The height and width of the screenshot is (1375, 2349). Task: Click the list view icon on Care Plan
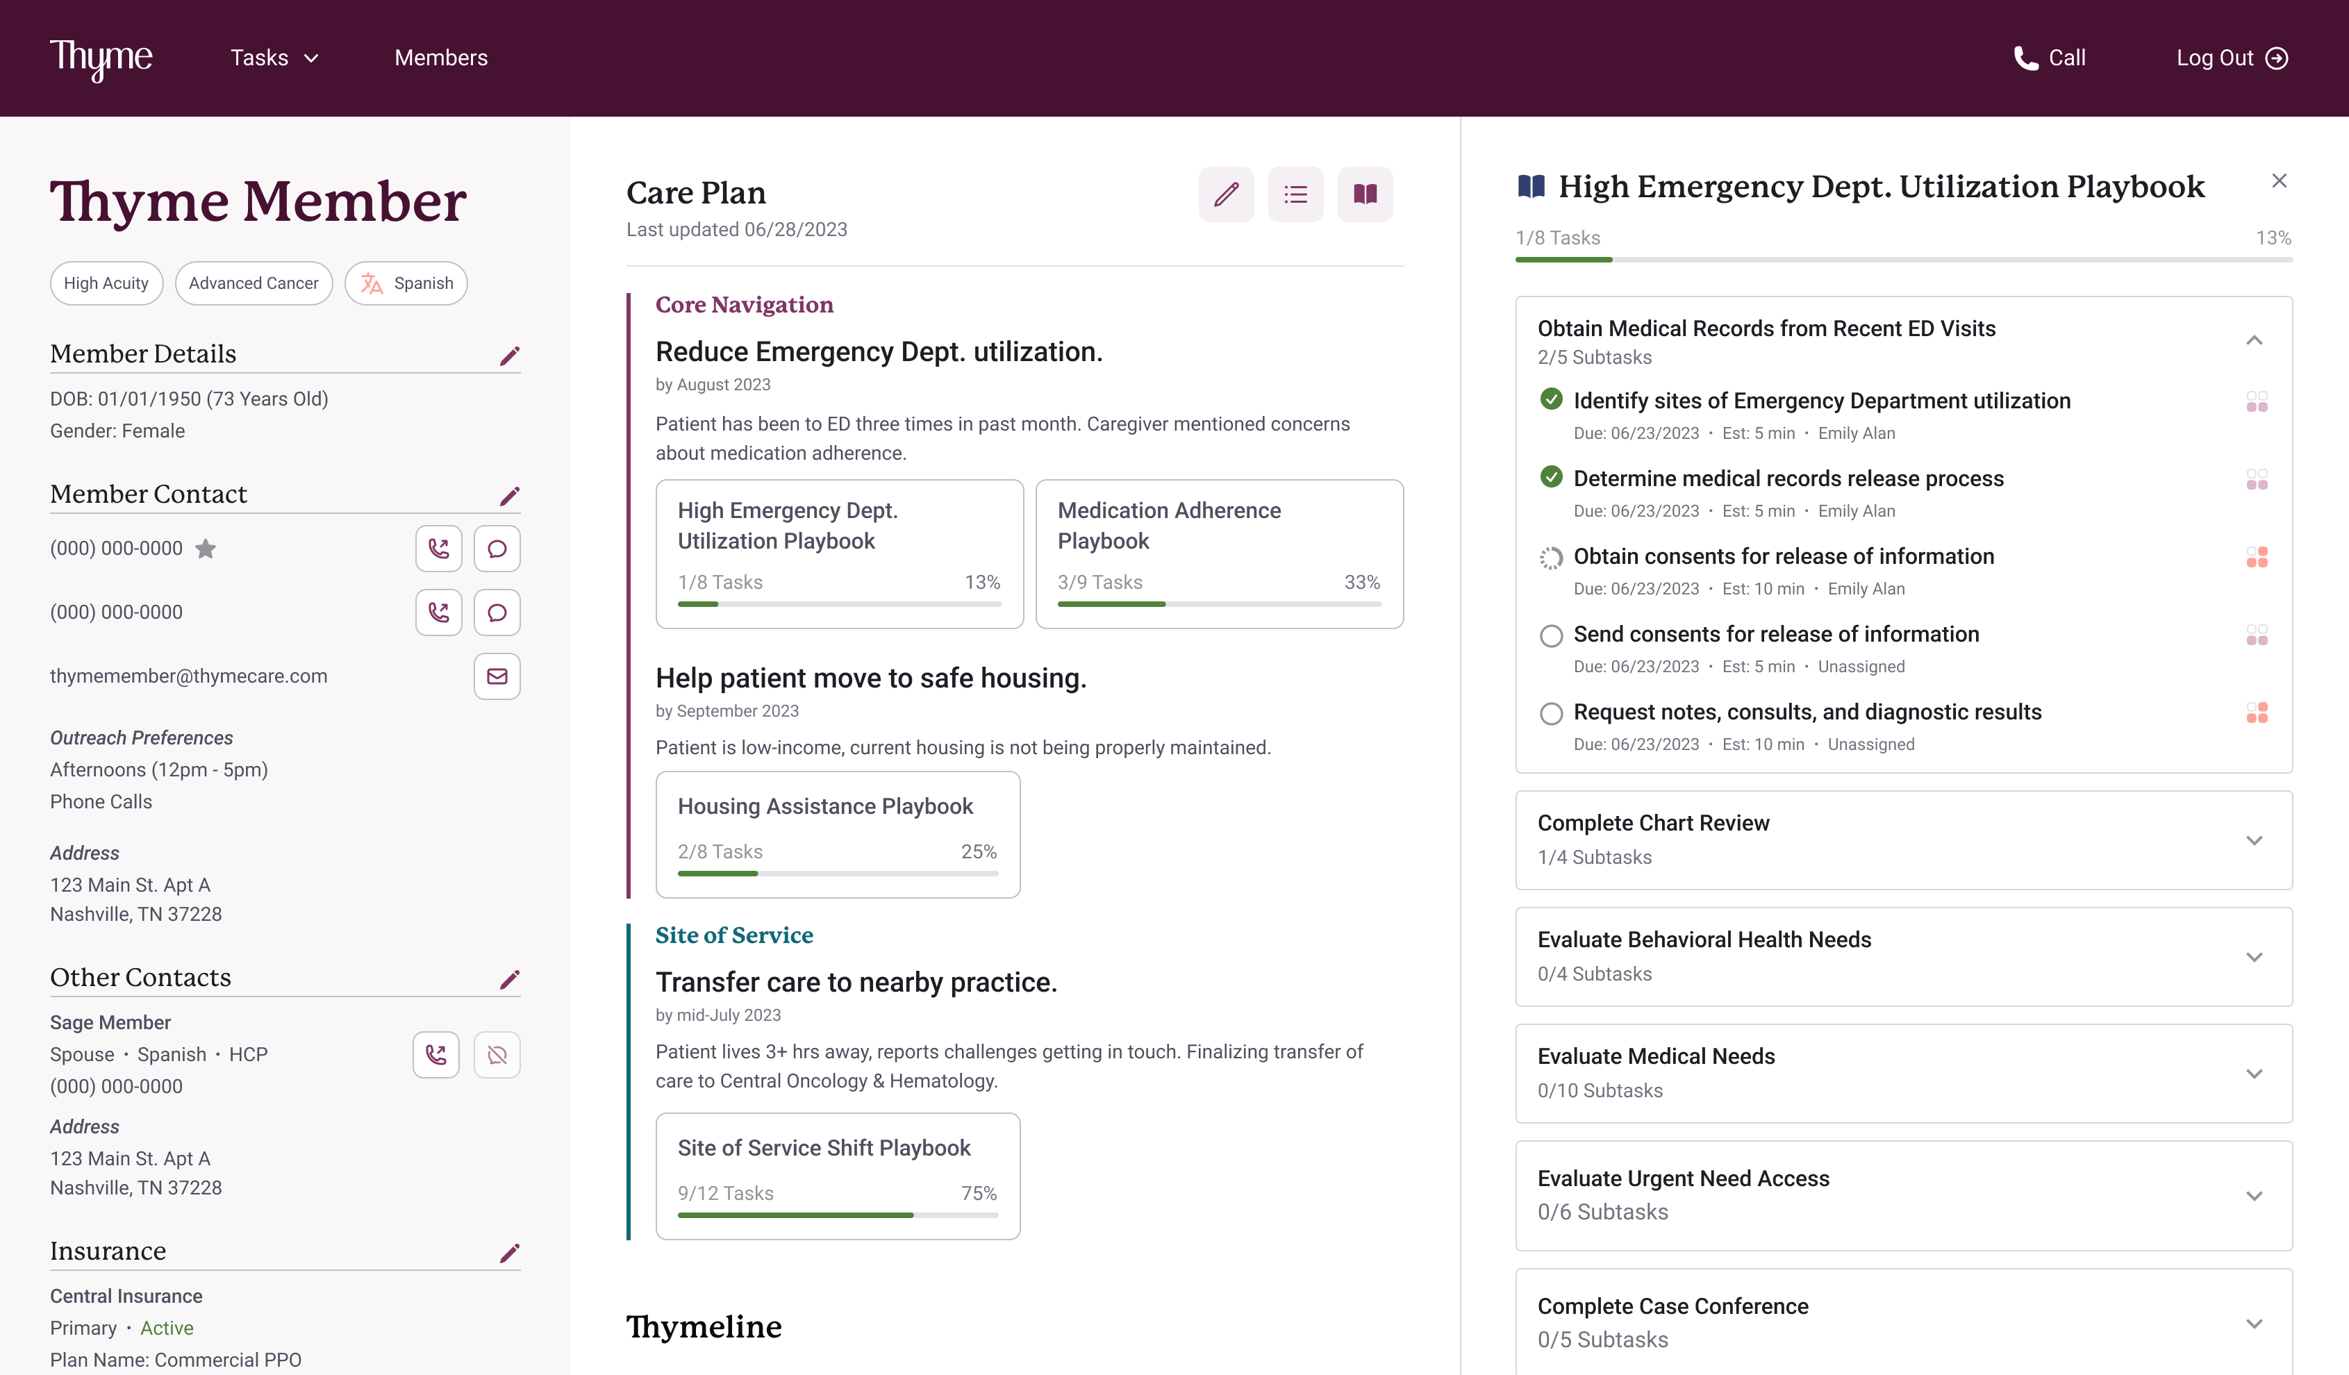tap(1295, 193)
